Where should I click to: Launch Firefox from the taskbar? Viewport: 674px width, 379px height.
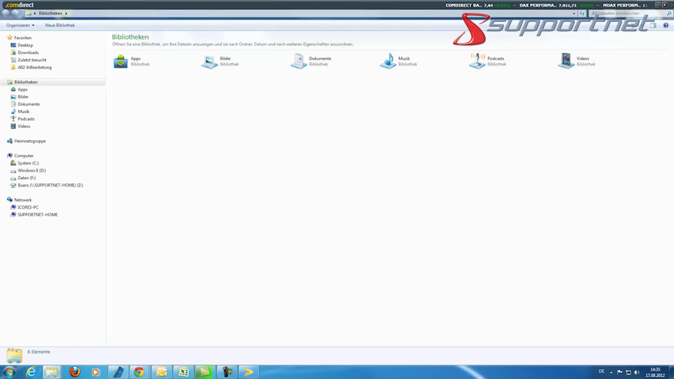(x=75, y=372)
